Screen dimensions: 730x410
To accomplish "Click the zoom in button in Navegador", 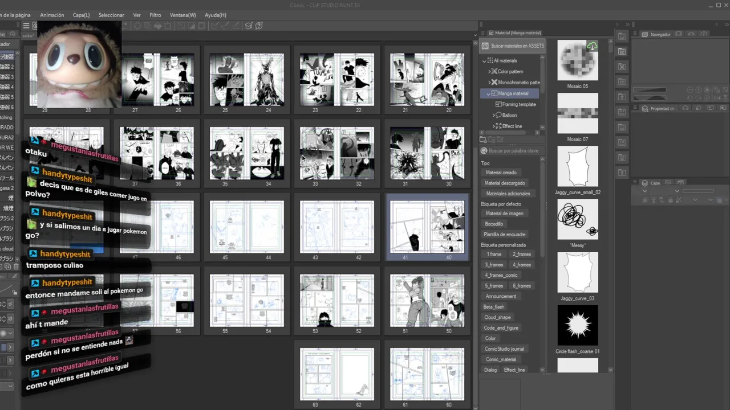I will pos(699,90).
